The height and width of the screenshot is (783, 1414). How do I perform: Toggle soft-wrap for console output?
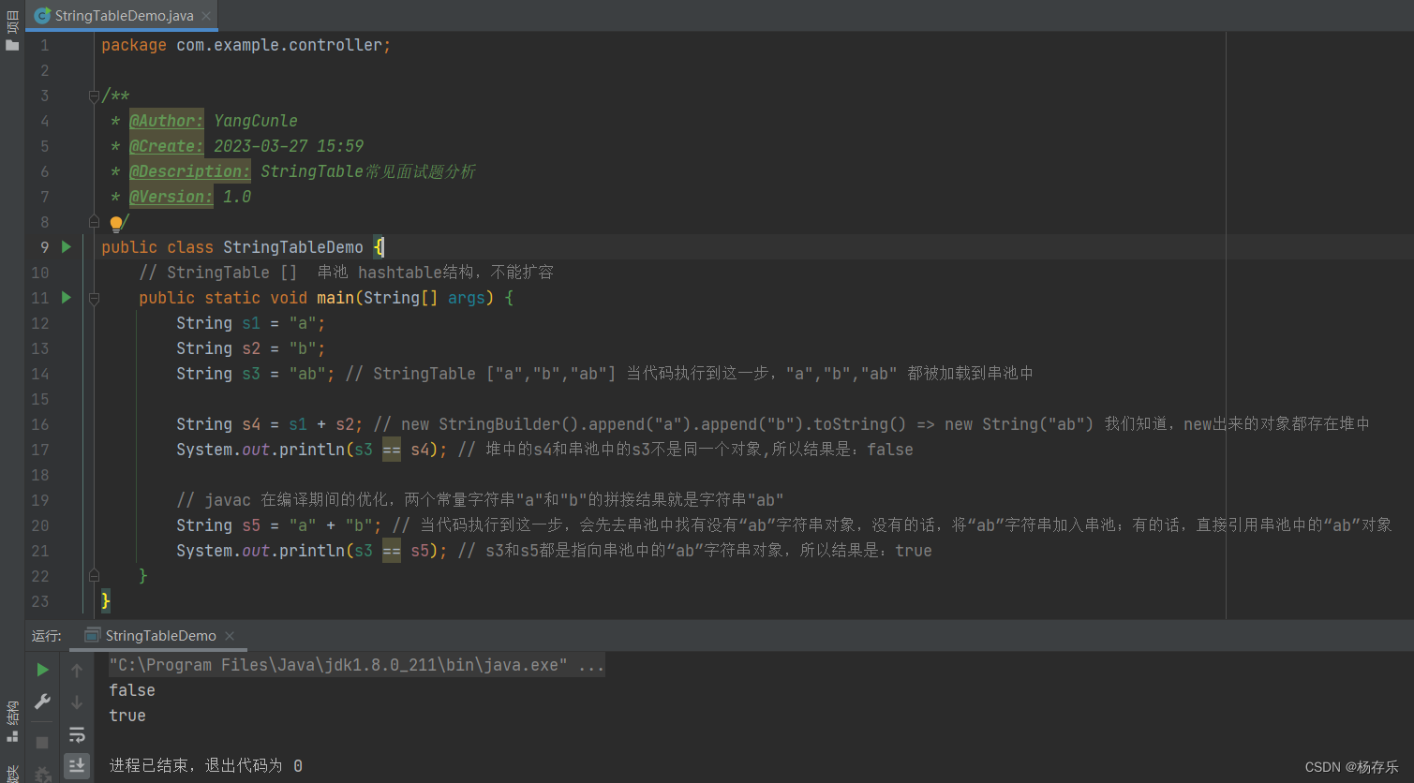tap(77, 735)
